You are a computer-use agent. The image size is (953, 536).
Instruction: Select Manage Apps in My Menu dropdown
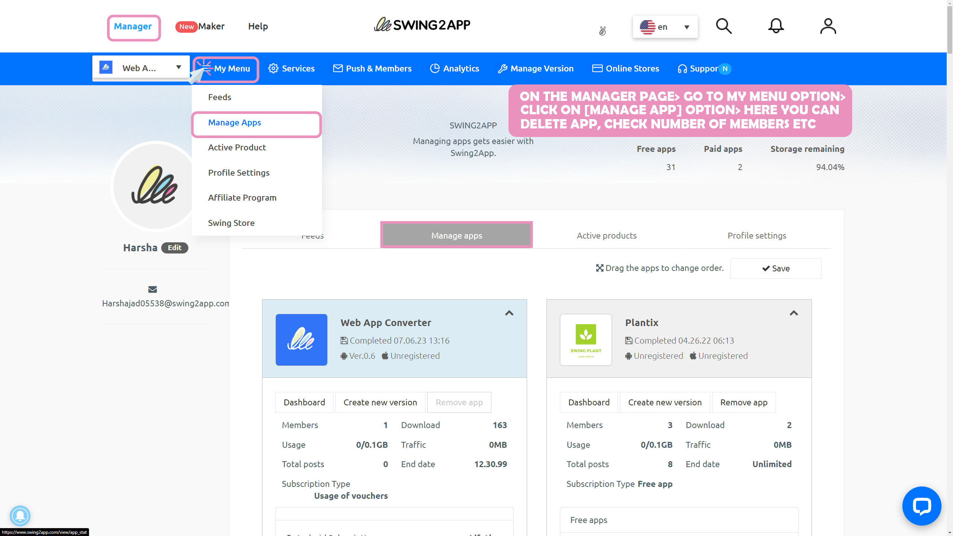pos(235,122)
